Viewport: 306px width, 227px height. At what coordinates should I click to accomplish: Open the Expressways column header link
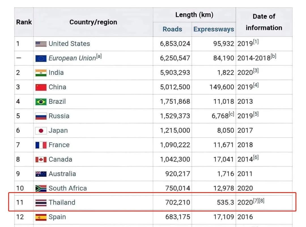[x=214, y=29]
